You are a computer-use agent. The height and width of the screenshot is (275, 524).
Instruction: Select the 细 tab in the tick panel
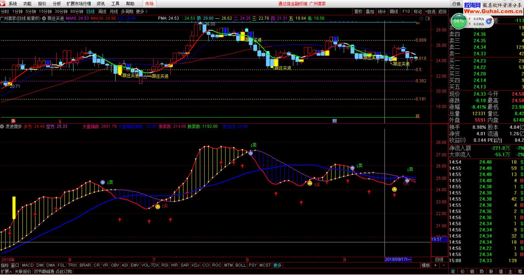472,271
